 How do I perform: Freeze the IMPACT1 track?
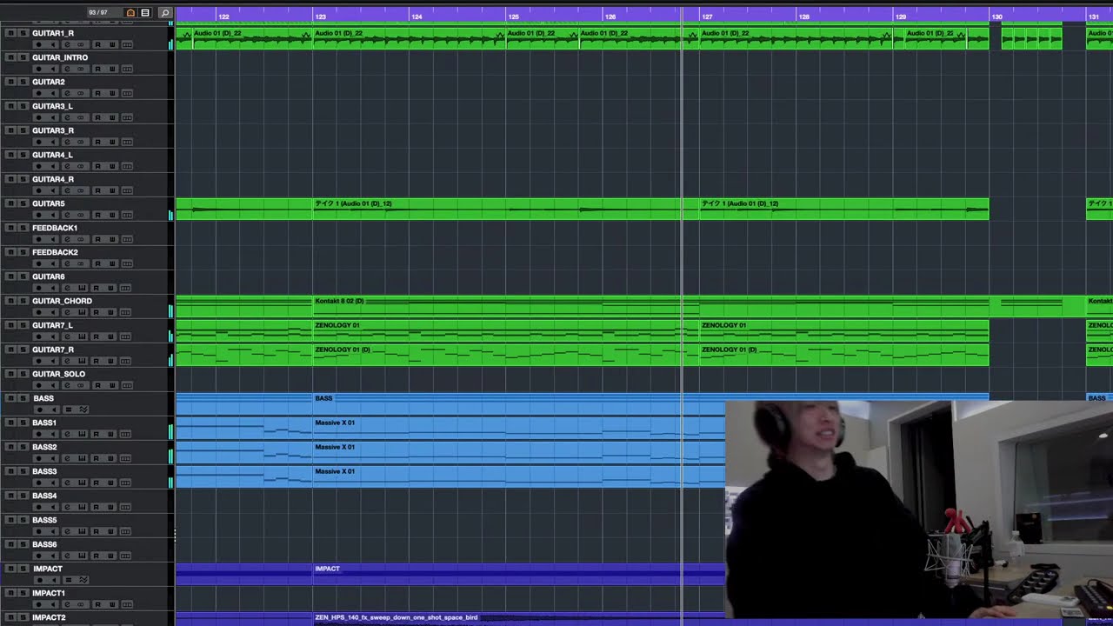[x=81, y=604]
